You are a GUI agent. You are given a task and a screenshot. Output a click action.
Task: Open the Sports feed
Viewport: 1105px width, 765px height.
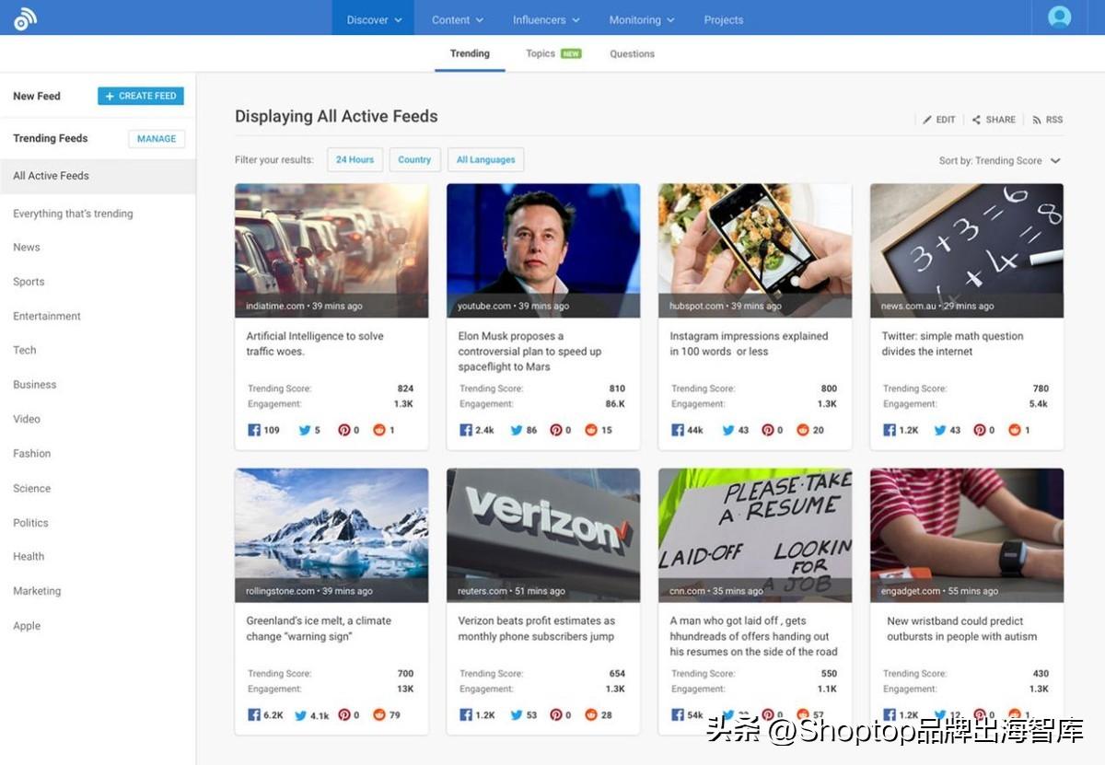click(x=29, y=282)
